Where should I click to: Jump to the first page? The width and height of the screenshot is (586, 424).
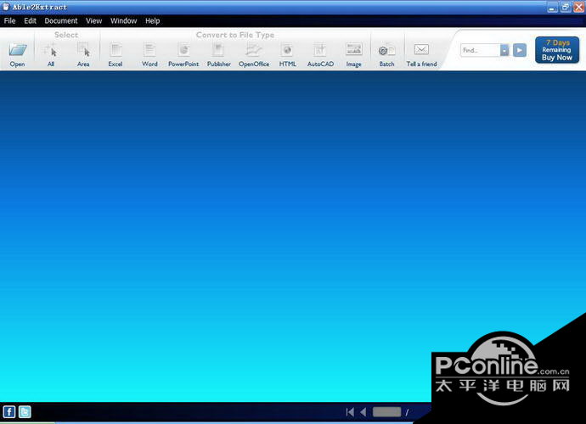(349, 412)
